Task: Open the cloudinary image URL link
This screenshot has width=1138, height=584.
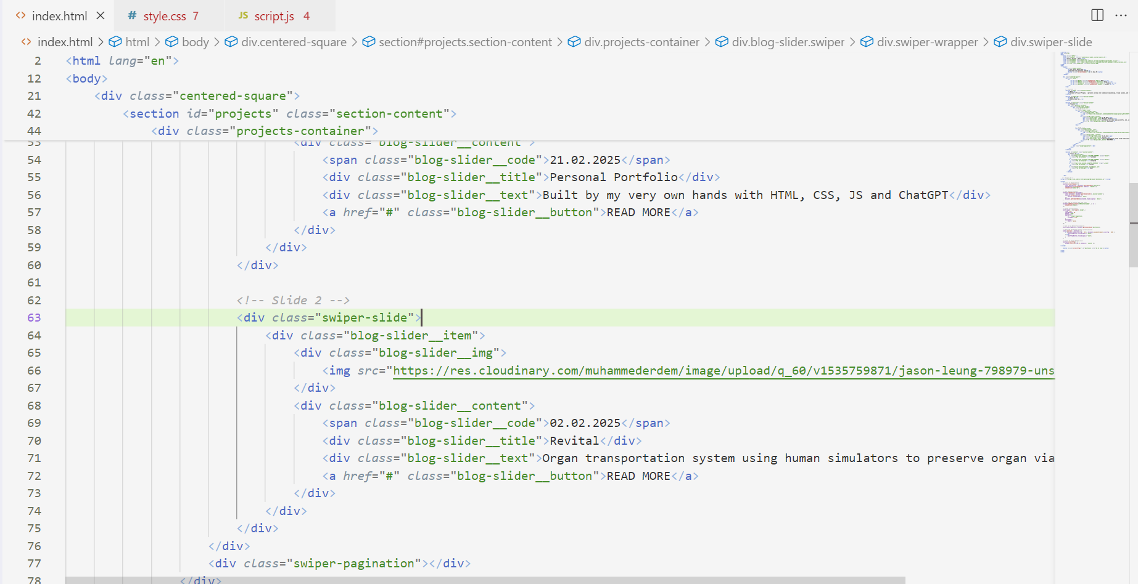Action: click(724, 370)
